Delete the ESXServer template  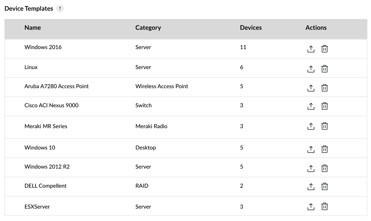325,207
